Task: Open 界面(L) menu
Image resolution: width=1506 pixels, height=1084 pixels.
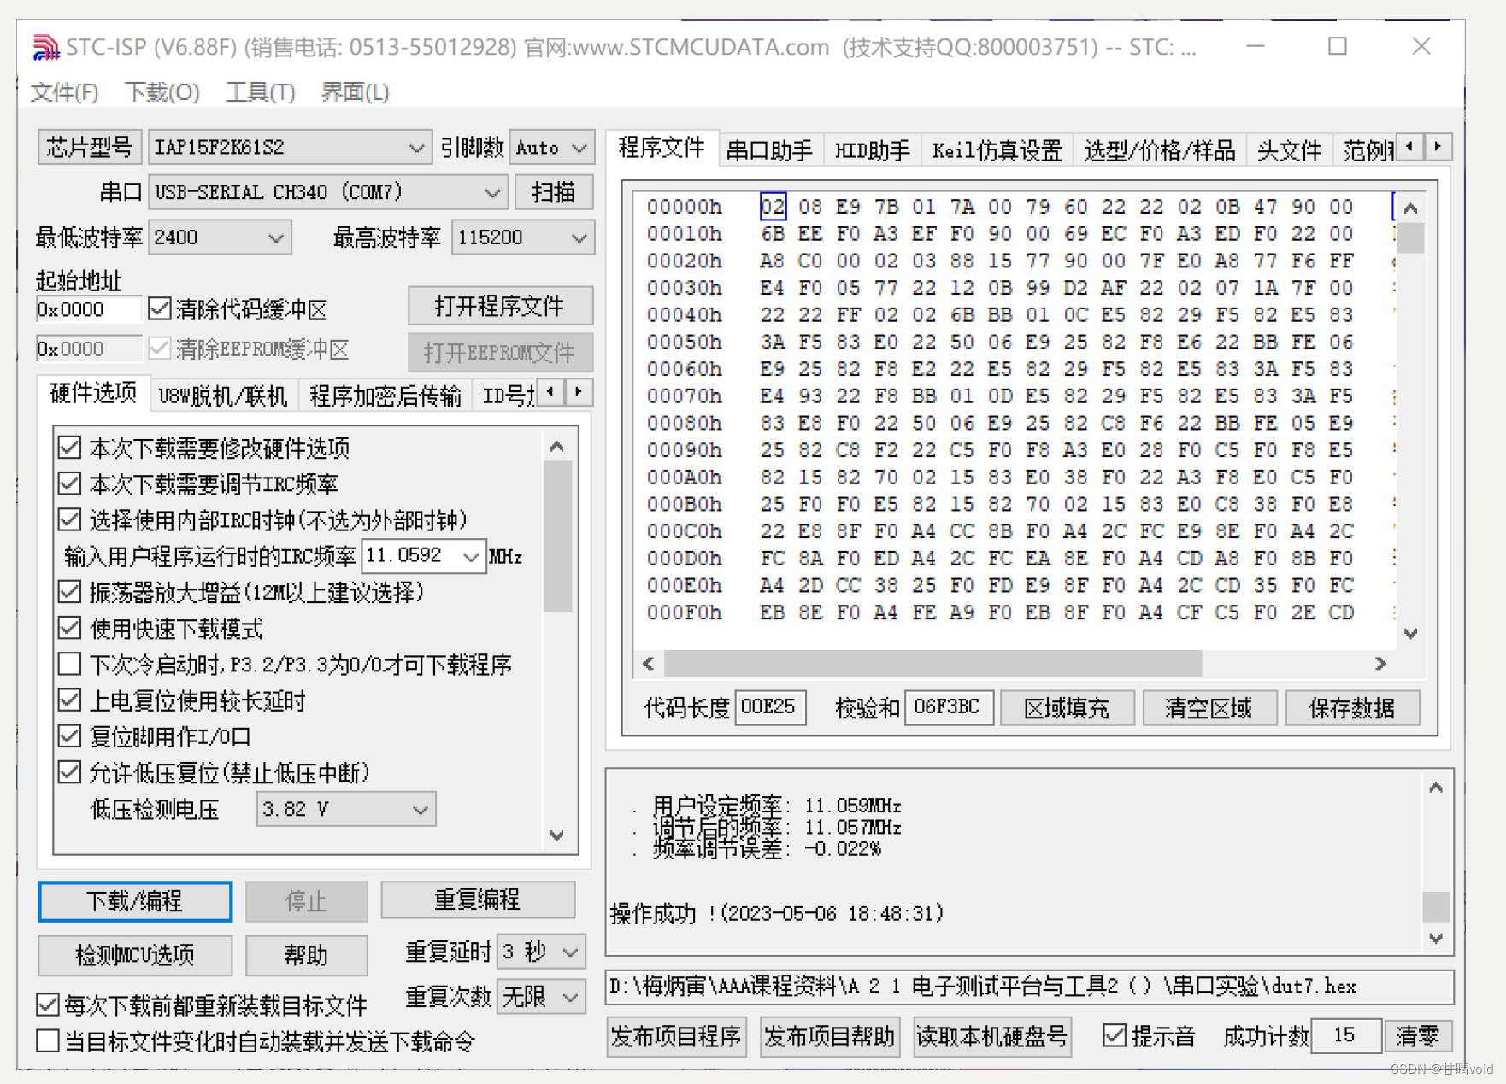Action: tap(355, 91)
